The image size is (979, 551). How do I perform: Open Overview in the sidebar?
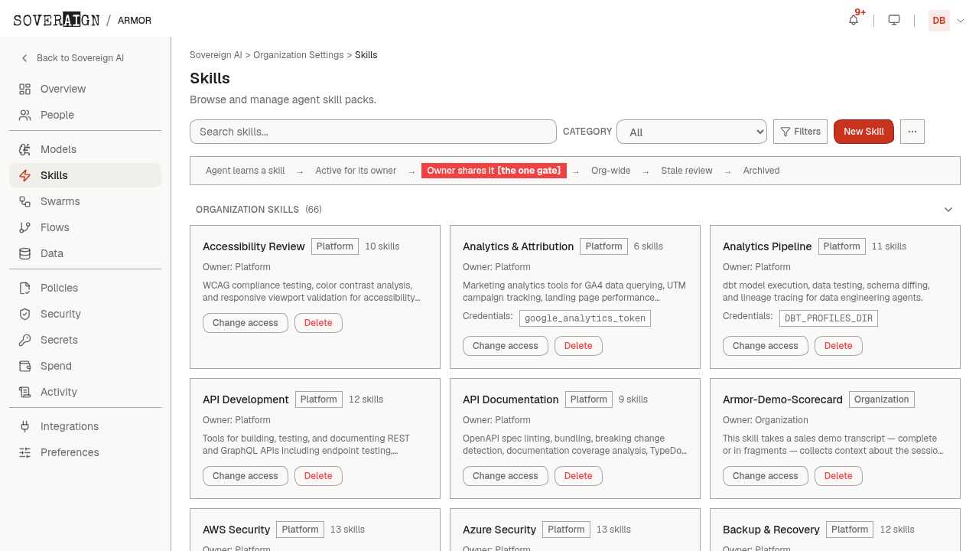click(x=86, y=89)
